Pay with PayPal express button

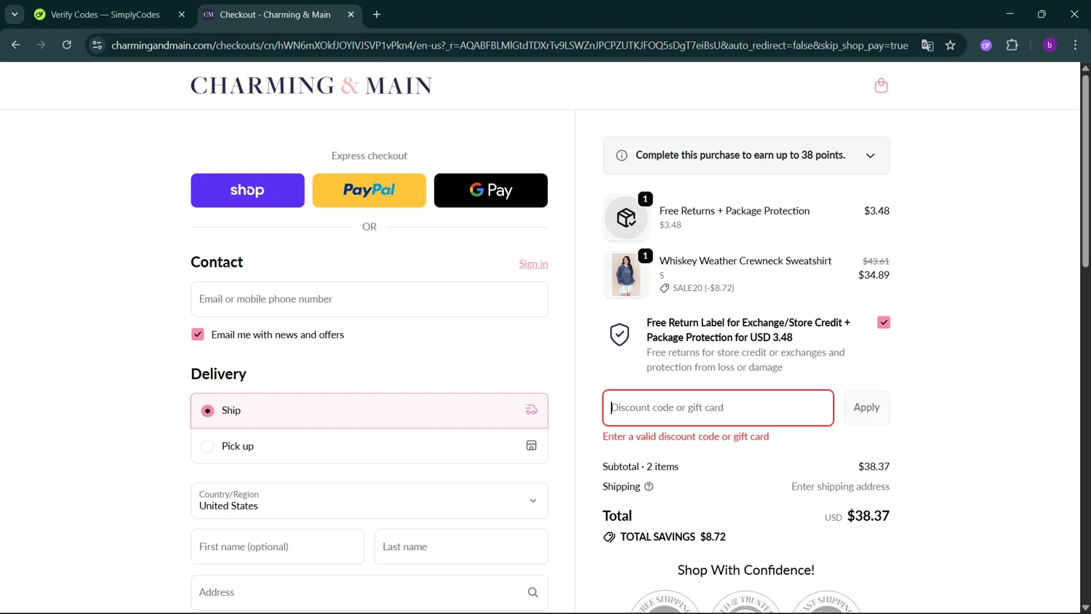click(x=369, y=191)
